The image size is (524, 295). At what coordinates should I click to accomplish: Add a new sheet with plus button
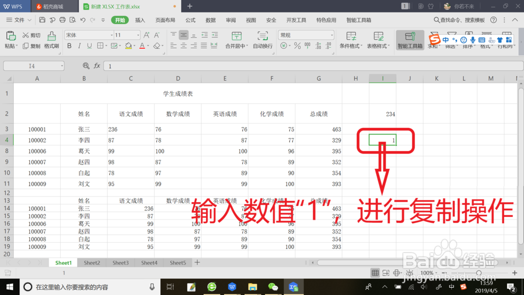point(197,263)
